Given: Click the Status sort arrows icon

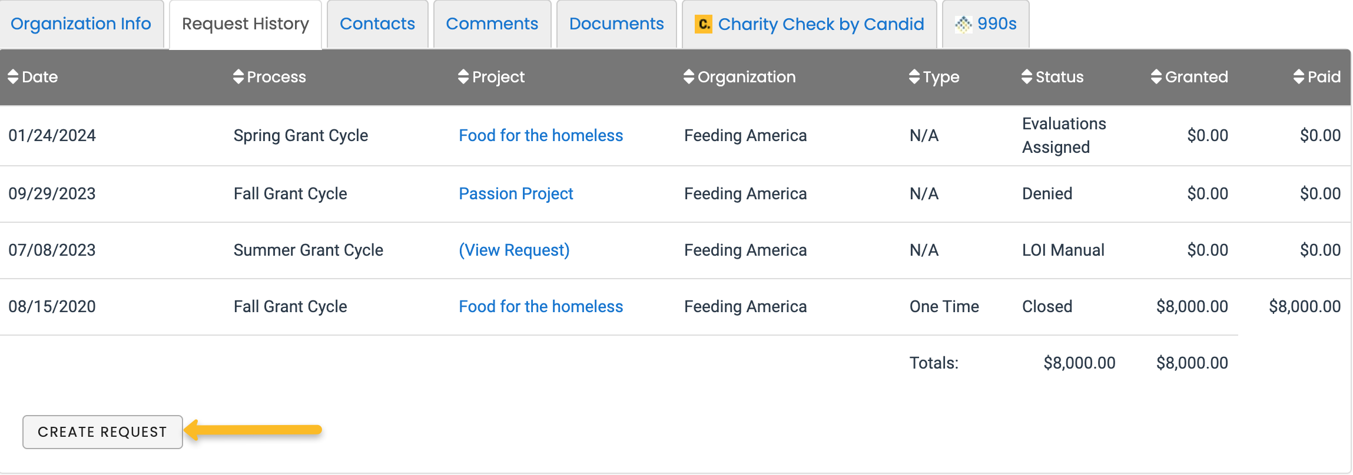Looking at the screenshot, I should pyautogui.click(x=1027, y=77).
